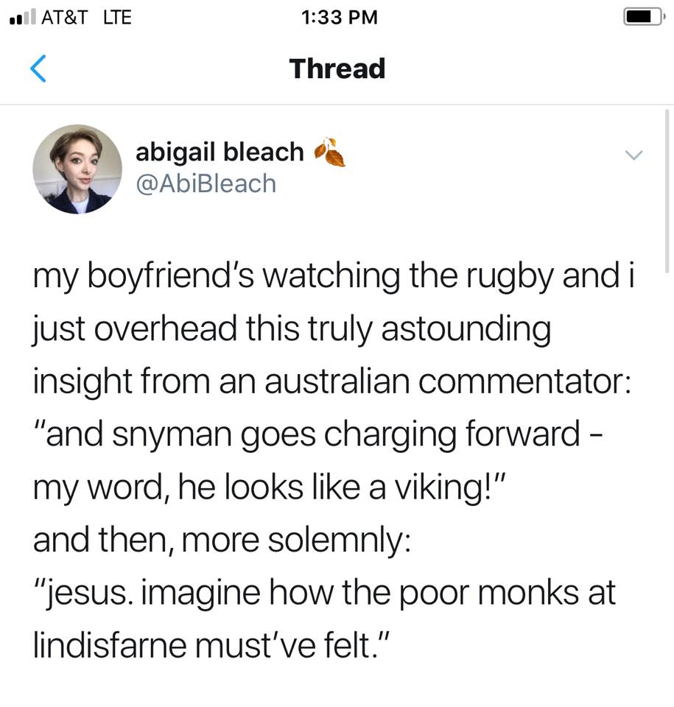Open abigail bleach's profile picture

coord(77,169)
